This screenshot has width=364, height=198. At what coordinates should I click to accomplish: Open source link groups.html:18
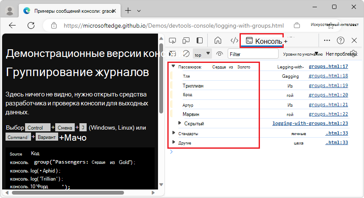coord(328,76)
